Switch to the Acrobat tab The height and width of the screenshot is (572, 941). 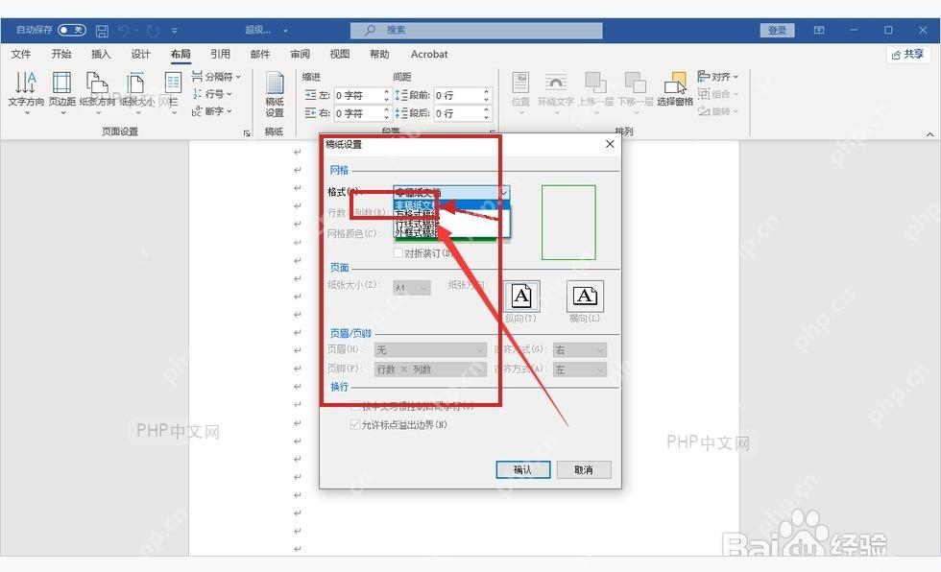429,54
